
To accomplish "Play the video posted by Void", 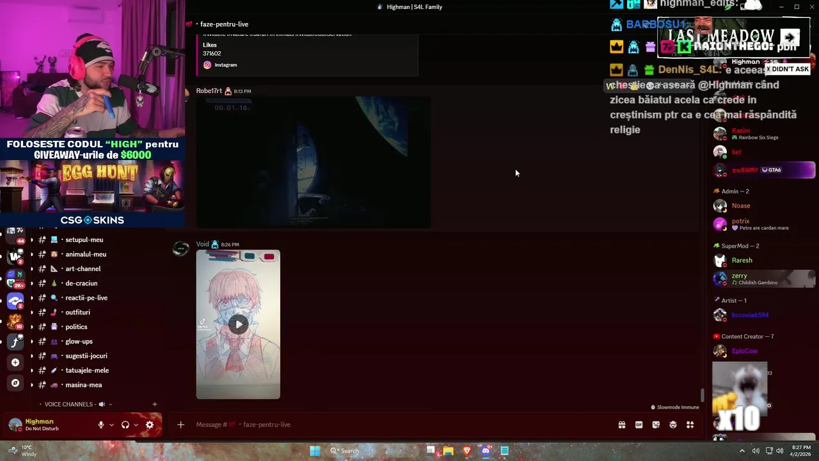I will pos(238,324).
